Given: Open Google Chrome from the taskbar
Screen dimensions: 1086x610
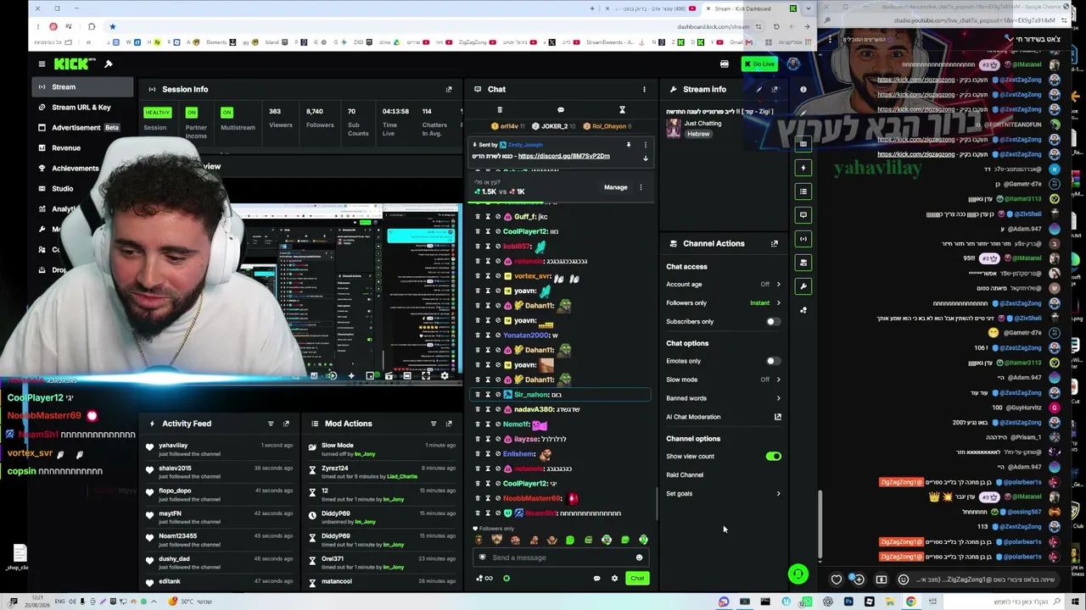Looking at the screenshot, I should pyautogui.click(x=910, y=602).
